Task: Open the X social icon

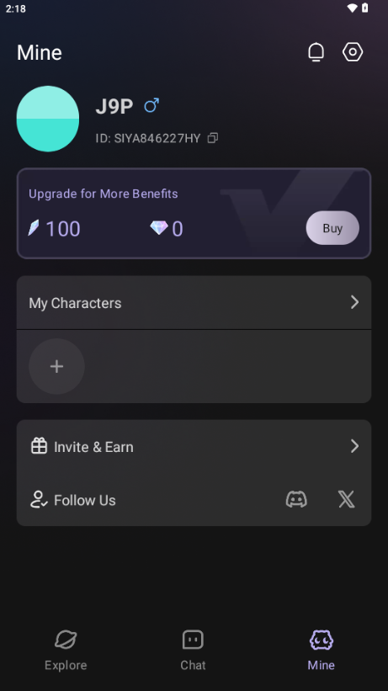Action: coord(347,499)
